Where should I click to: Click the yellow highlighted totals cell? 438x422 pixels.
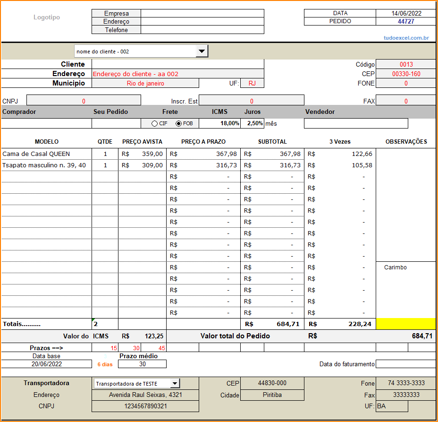[405, 324]
